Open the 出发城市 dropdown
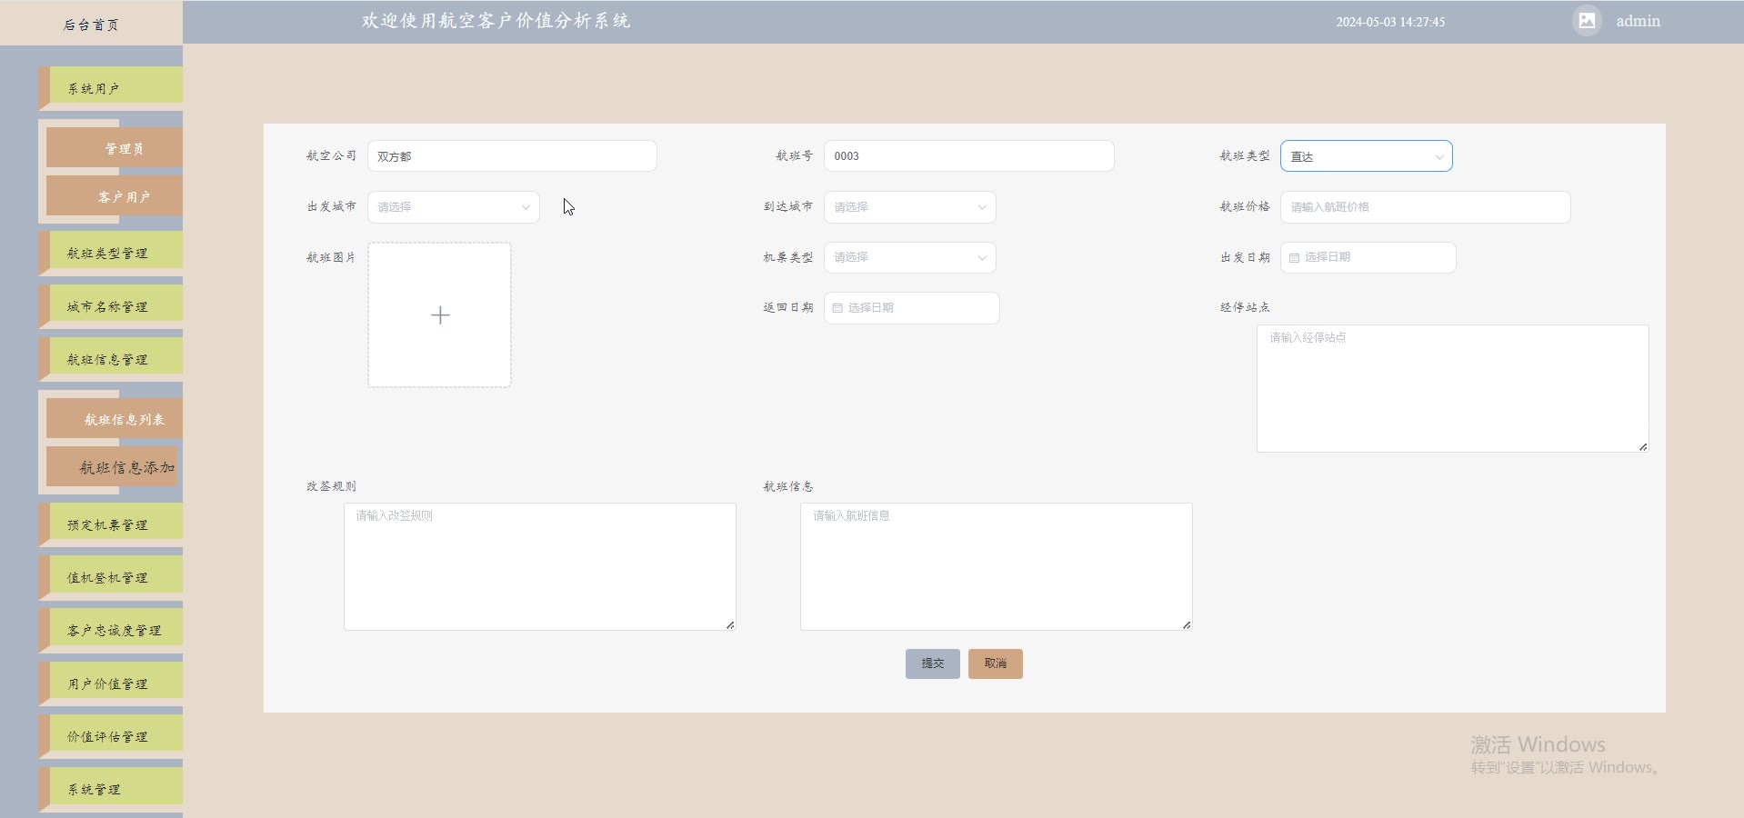 click(454, 207)
